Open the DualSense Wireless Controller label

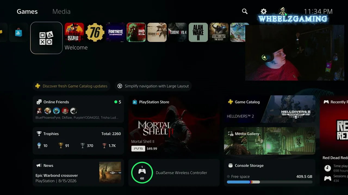tap(181, 173)
